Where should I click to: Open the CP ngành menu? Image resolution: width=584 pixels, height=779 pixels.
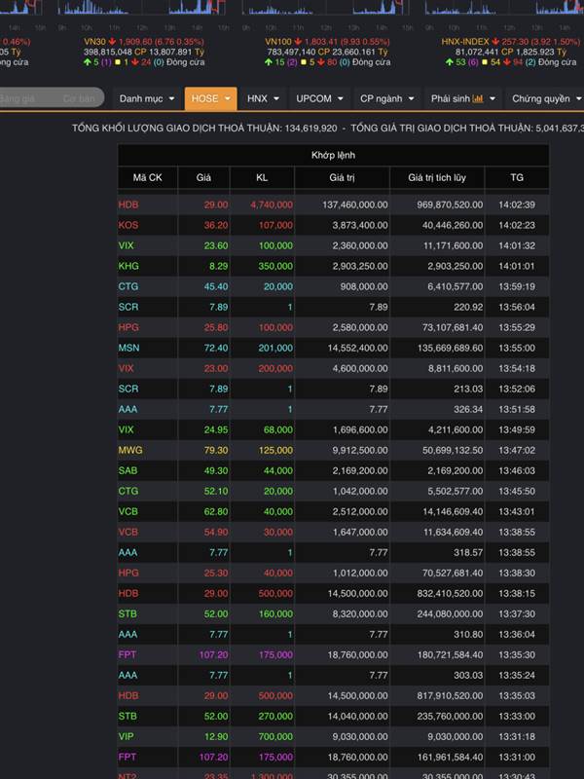coord(384,98)
